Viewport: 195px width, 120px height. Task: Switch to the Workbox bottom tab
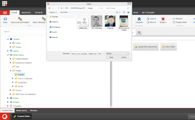pos(34,111)
